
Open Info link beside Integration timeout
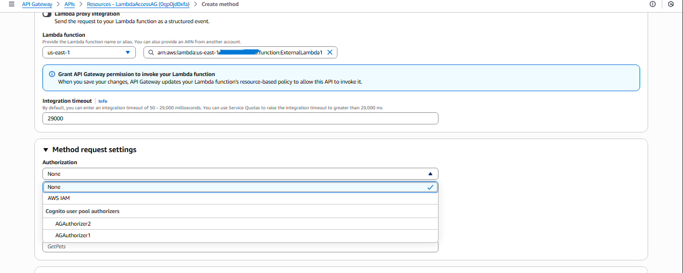point(103,101)
